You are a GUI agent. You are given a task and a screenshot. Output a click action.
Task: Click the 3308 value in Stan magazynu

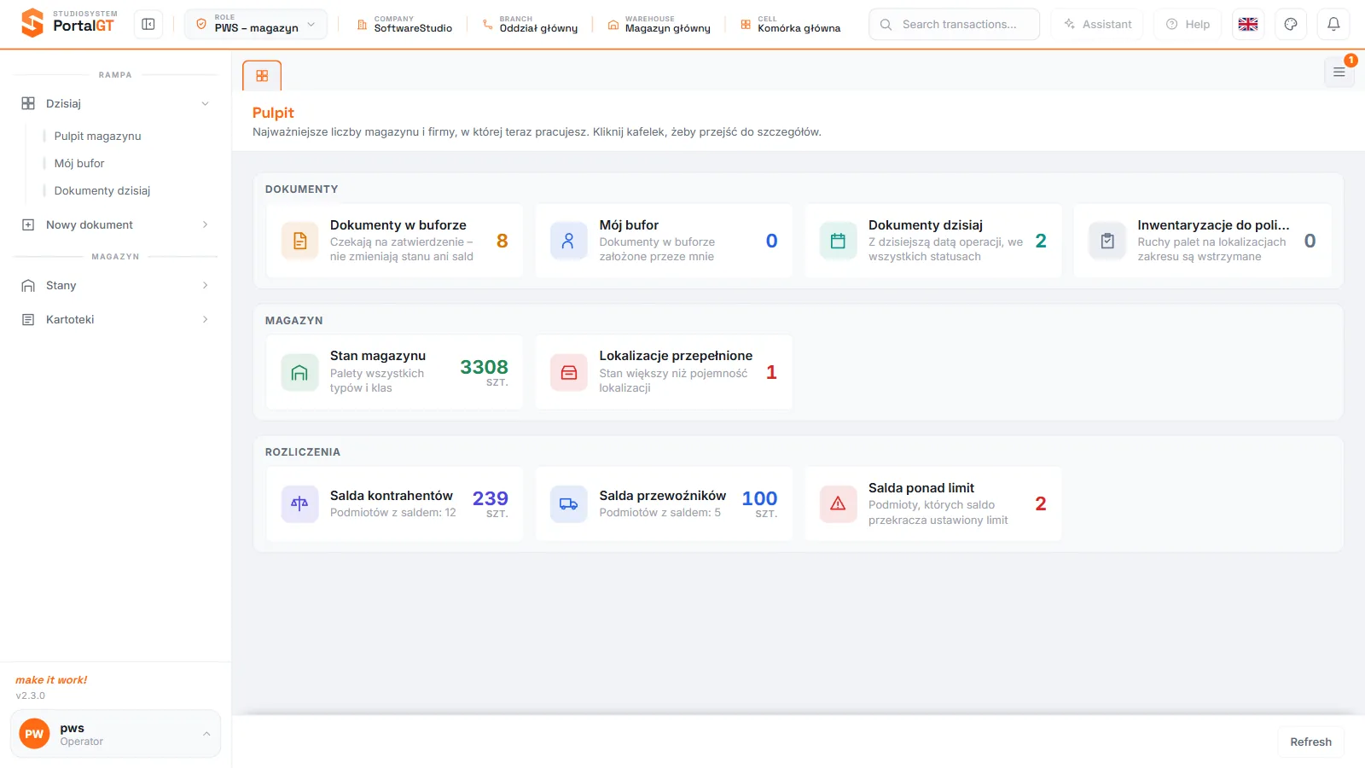pyautogui.click(x=484, y=367)
